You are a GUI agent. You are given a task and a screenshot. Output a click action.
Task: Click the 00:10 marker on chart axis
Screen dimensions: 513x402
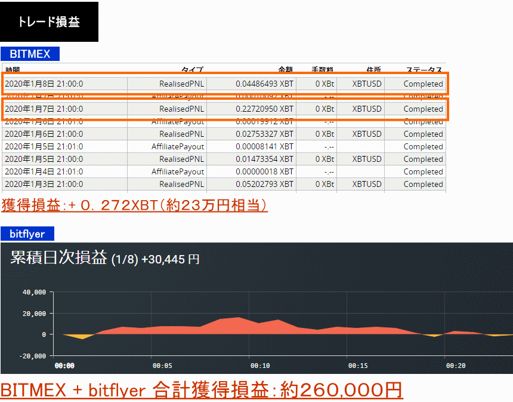(x=259, y=366)
